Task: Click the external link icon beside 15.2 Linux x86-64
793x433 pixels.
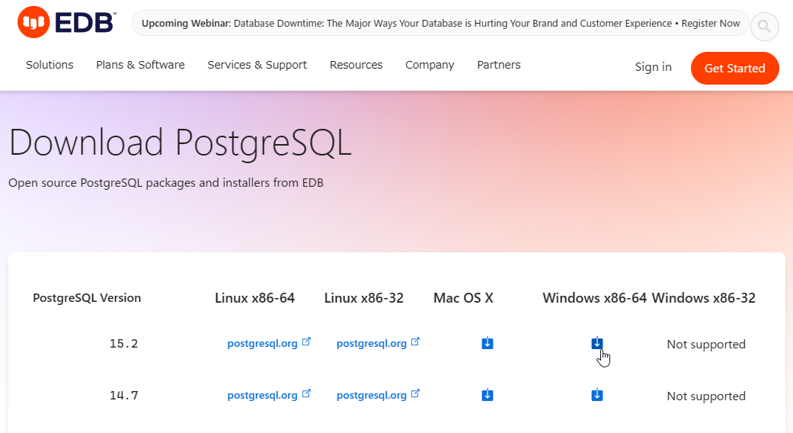Action: [306, 342]
